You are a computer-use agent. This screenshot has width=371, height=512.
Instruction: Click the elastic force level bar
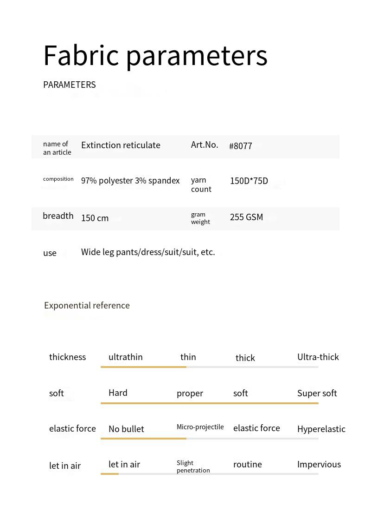point(209,438)
